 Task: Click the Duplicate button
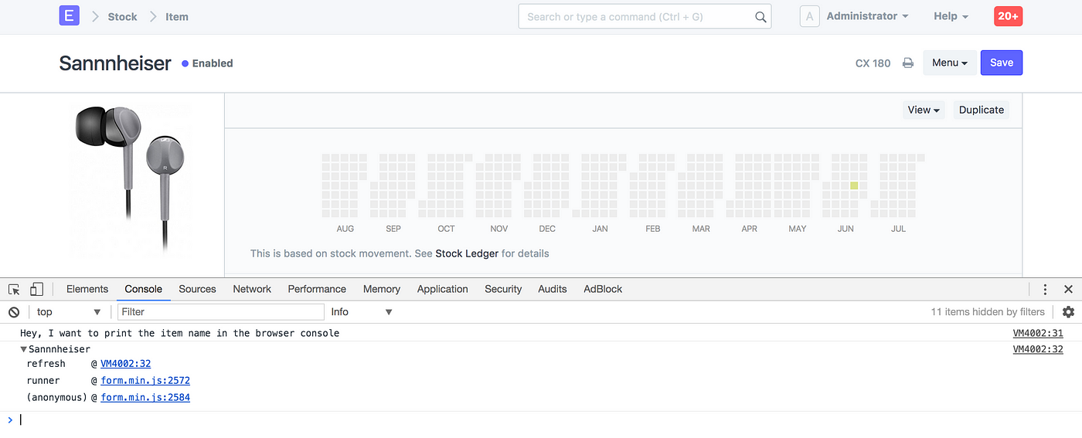click(x=981, y=110)
